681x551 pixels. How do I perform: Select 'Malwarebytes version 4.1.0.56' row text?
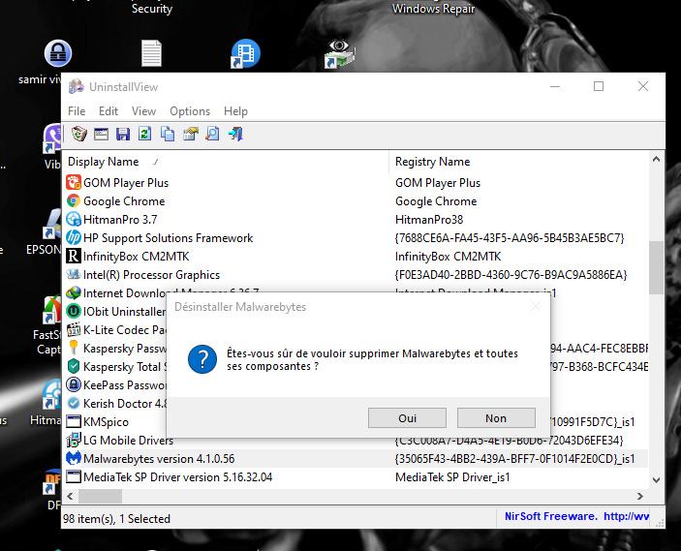pyautogui.click(x=159, y=458)
